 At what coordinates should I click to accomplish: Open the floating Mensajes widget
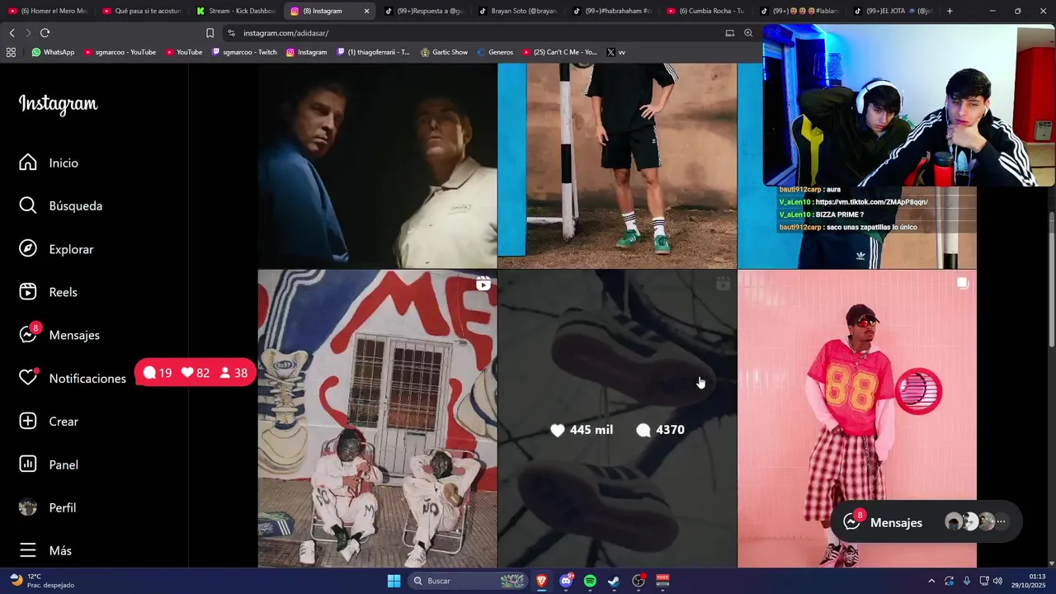click(927, 521)
